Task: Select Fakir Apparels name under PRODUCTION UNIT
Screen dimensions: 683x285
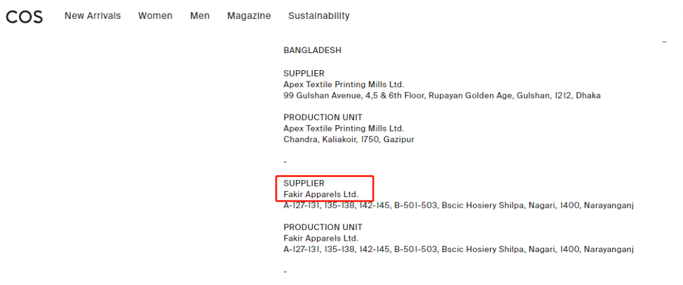Action: (321, 238)
